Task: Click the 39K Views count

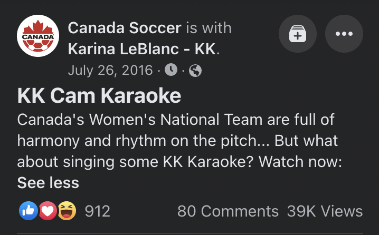Action: [x=325, y=211]
